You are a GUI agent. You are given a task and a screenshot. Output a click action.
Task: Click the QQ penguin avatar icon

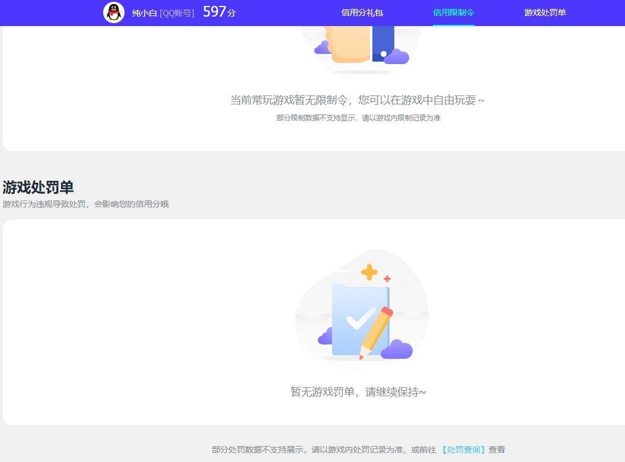click(x=114, y=12)
